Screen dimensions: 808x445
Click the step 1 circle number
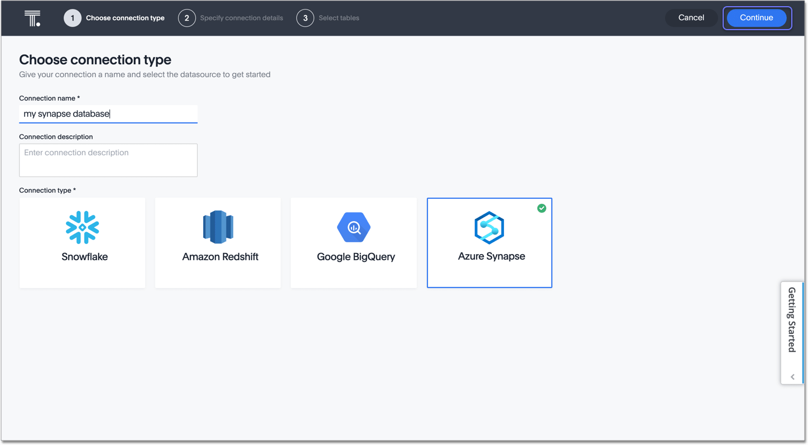click(x=73, y=18)
